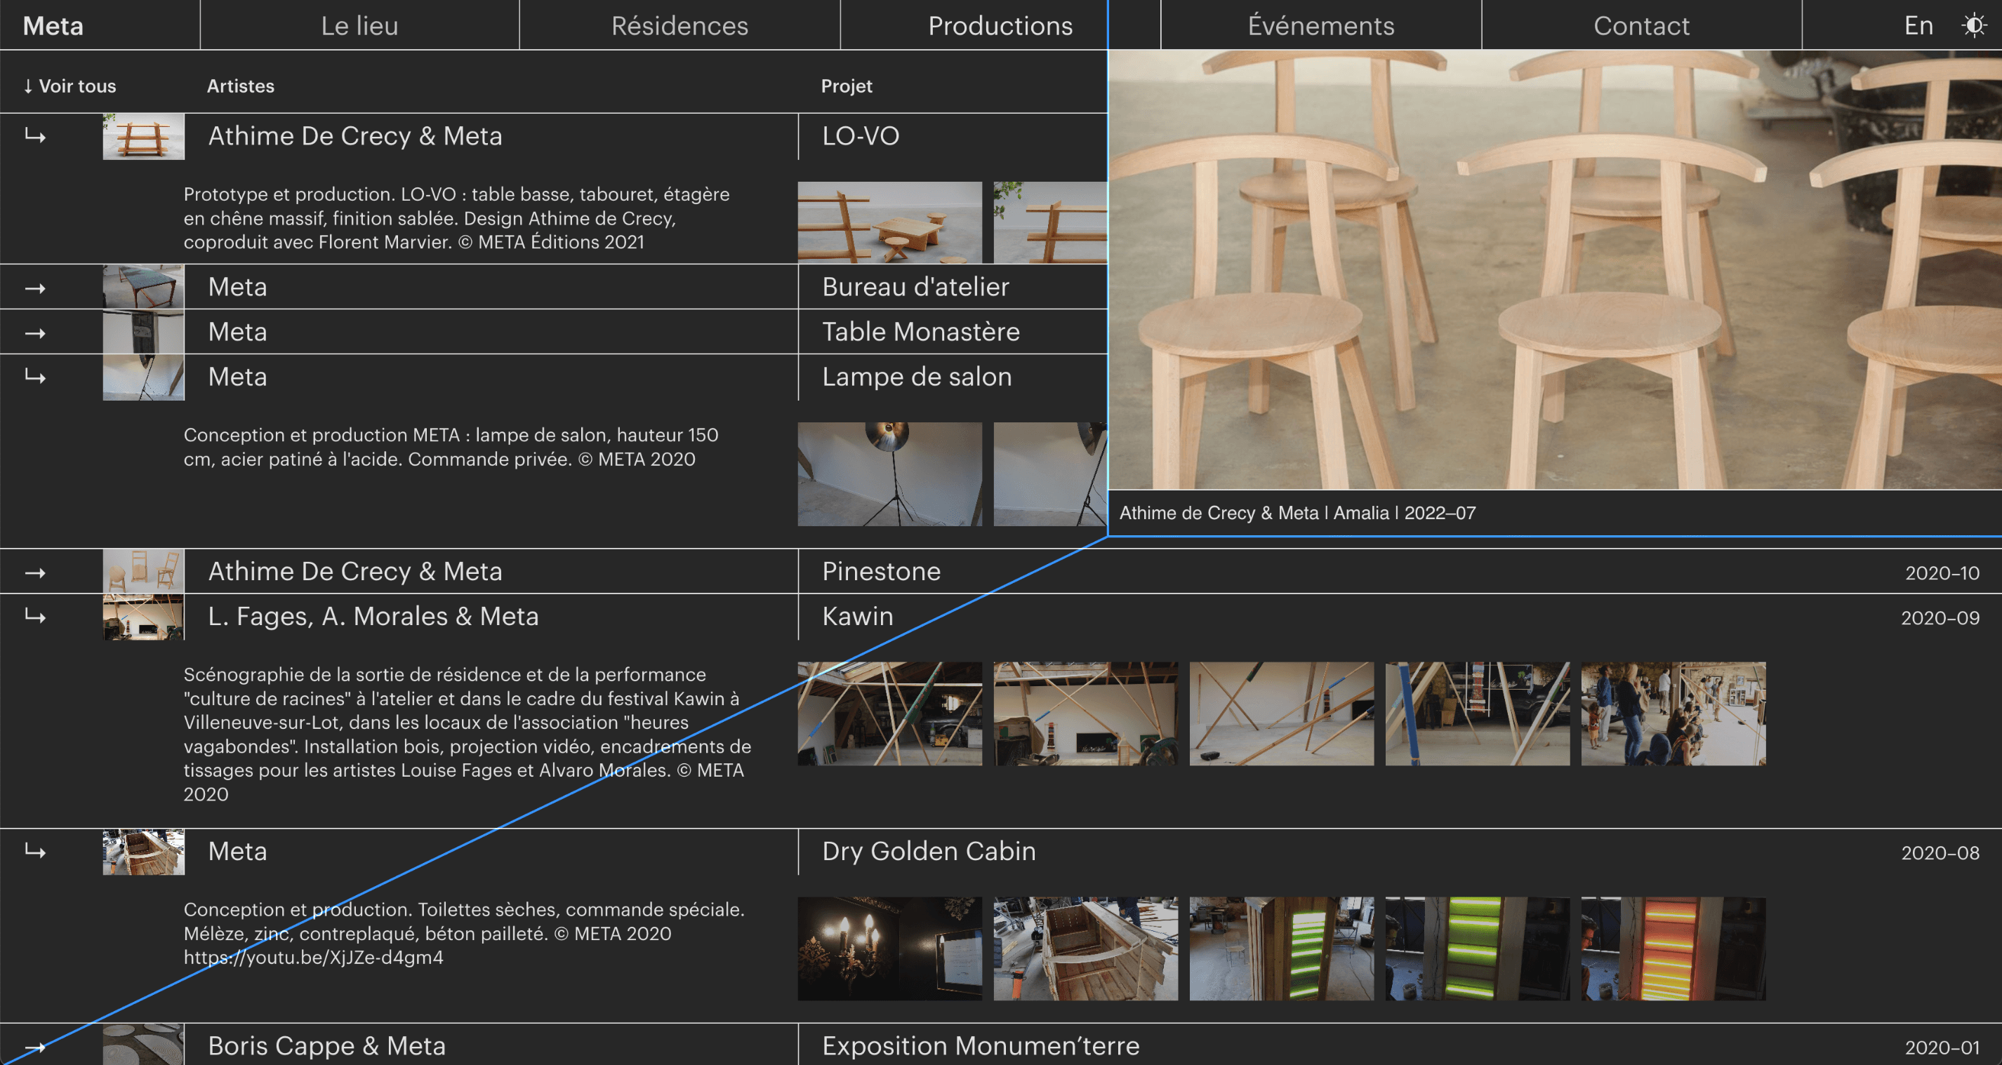This screenshot has height=1065, width=2002.
Task: Toggle the light/dark theme sun icon
Action: coord(1974,26)
